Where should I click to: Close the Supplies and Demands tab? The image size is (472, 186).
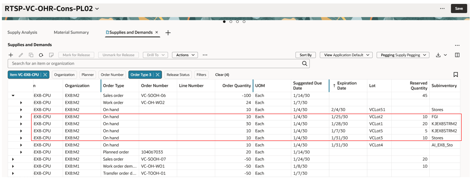pyautogui.click(x=157, y=33)
